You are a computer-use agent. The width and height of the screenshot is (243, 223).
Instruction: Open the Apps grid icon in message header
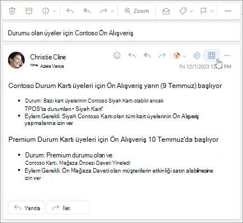(x=212, y=55)
